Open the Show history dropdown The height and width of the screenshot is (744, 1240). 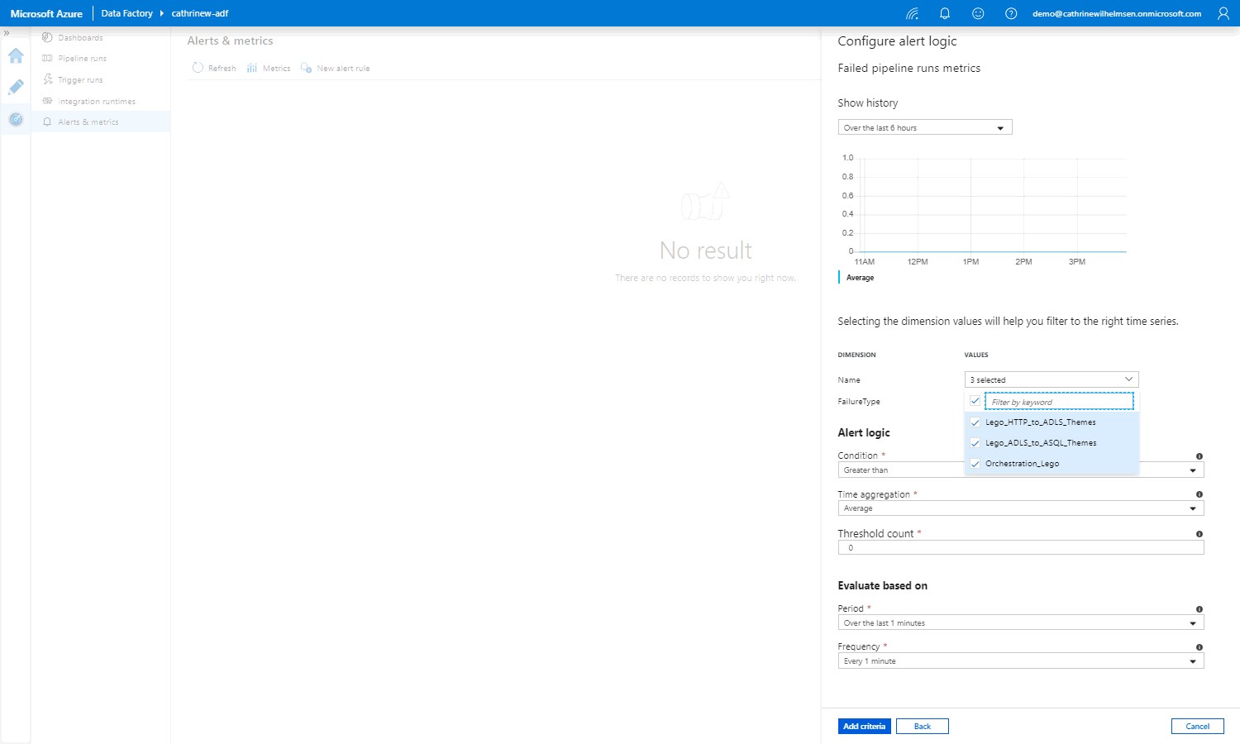coord(924,128)
